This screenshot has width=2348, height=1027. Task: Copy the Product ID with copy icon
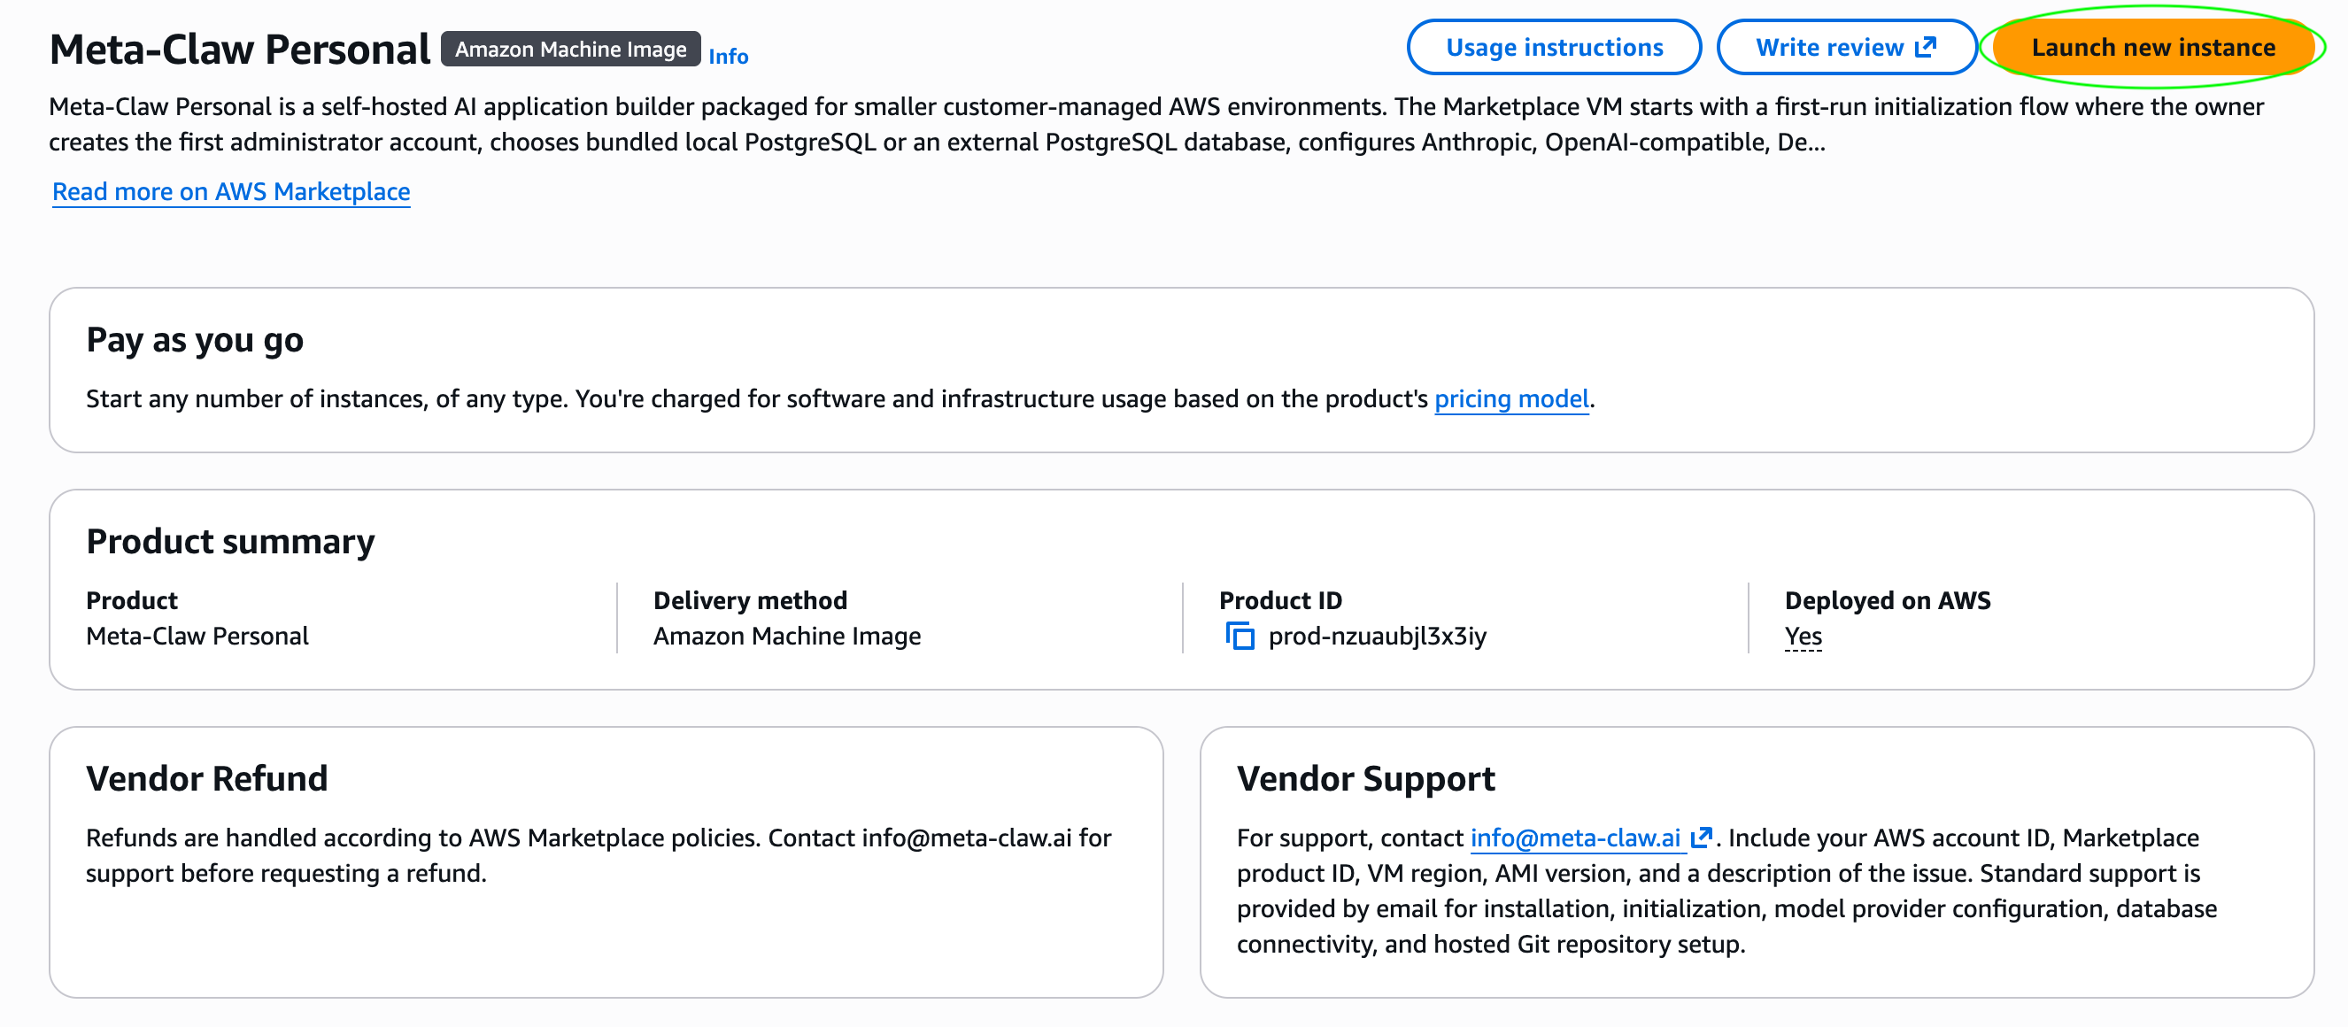tap(1239, 636)
